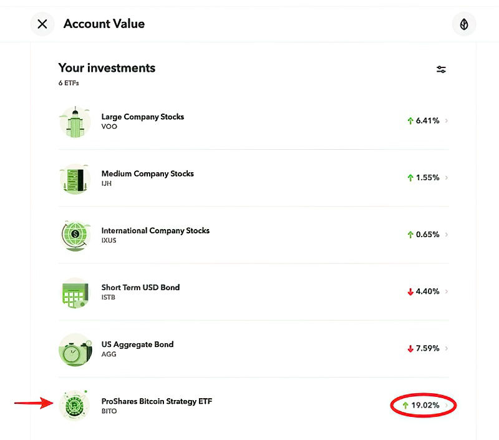Open AGG details via the chevron
499x440 pixels.
(447, 348)
